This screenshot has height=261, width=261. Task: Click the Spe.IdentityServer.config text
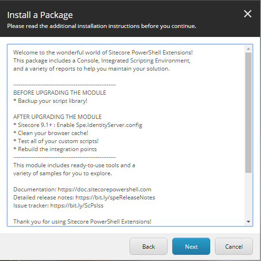coord(109,125)
